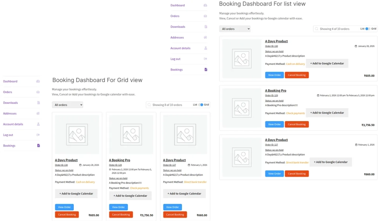Open Account details using the person icon
The width and height of the screenshot is (381, 221).
click(x=38, y=124)
